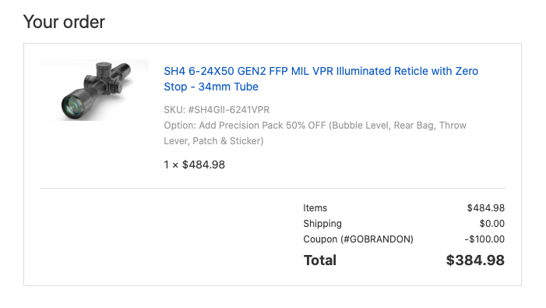The image size is (546, 308).
Task: Click the 'Items' summary label
Action: point(315,208)
